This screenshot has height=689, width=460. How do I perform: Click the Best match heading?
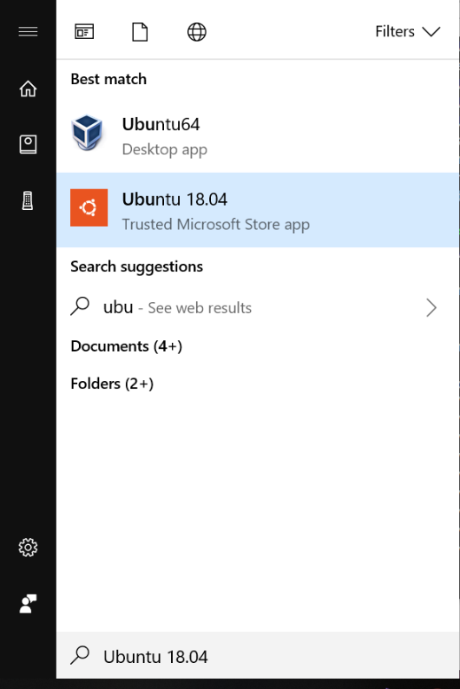tap(108, 79)
